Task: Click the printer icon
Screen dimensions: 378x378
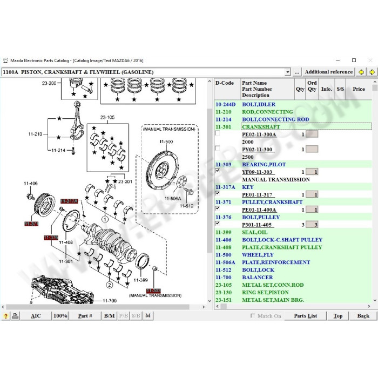Action: click(x=16, y=316)
